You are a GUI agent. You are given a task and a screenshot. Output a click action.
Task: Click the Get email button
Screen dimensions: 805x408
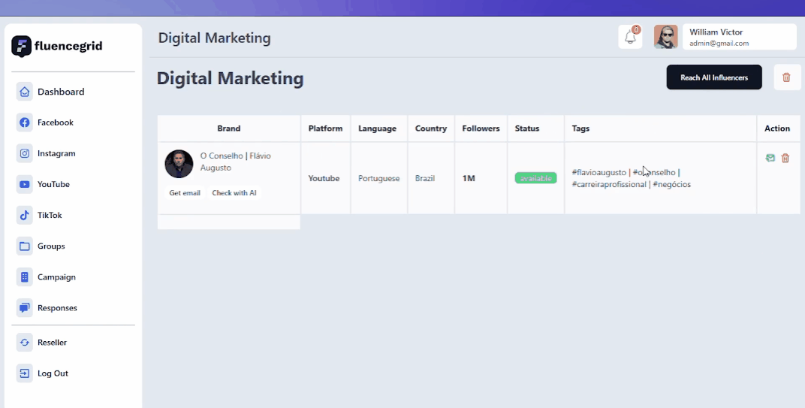coord(185,192)
